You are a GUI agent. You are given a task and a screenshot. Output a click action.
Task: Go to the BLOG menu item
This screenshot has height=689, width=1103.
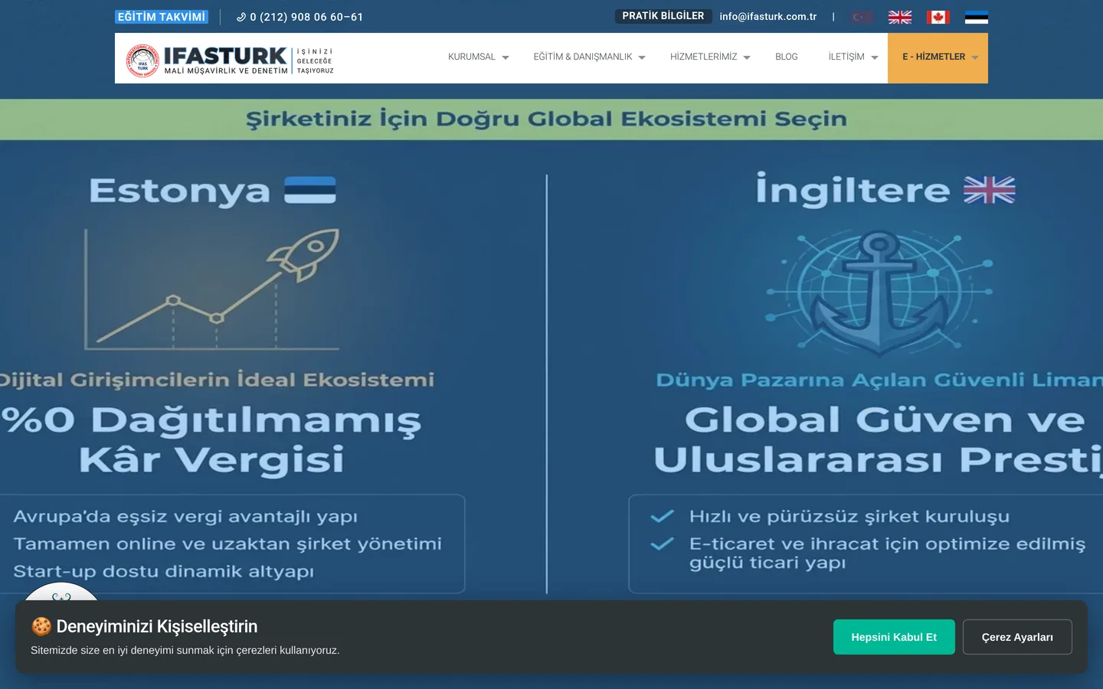pos(787,57)
